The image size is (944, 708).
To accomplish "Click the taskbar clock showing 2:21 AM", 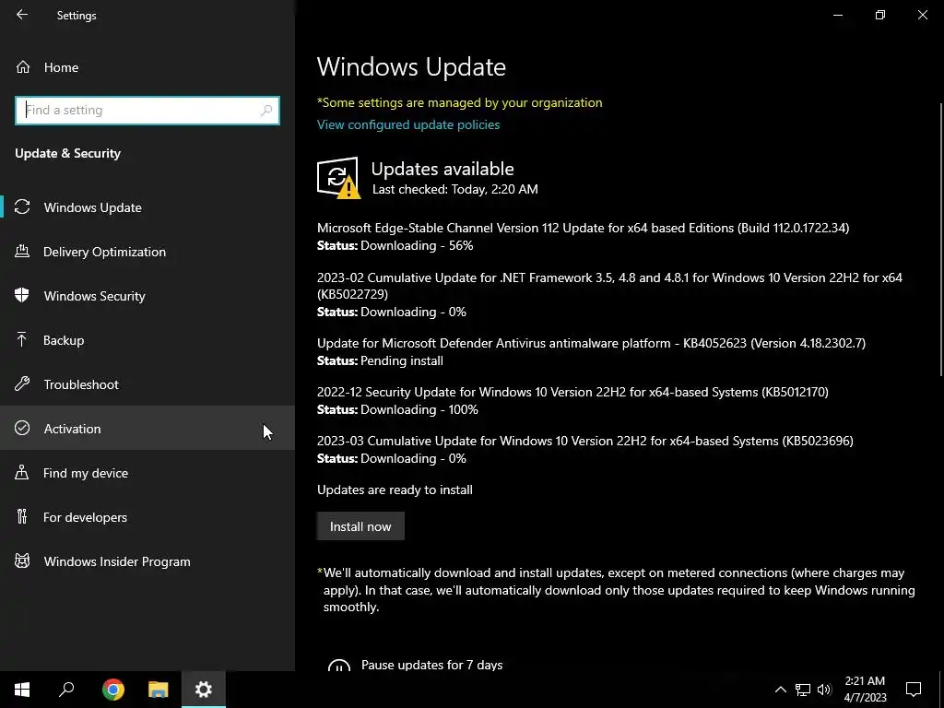I will [x=865, y=690].
